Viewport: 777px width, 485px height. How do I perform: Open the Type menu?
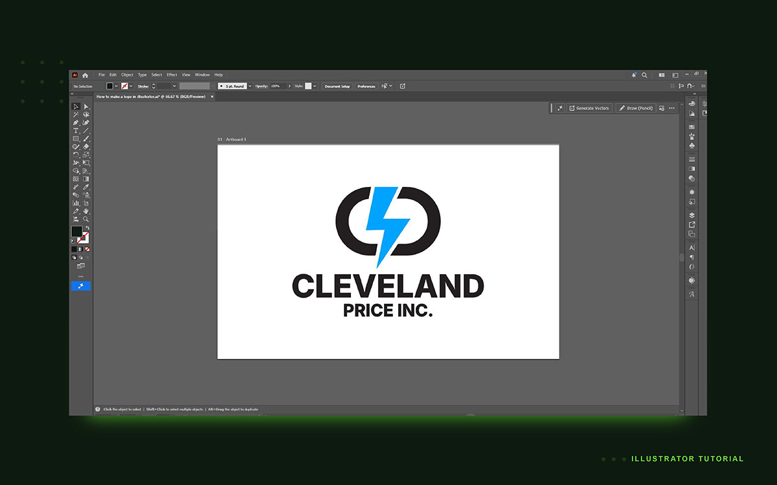point(142,75)
